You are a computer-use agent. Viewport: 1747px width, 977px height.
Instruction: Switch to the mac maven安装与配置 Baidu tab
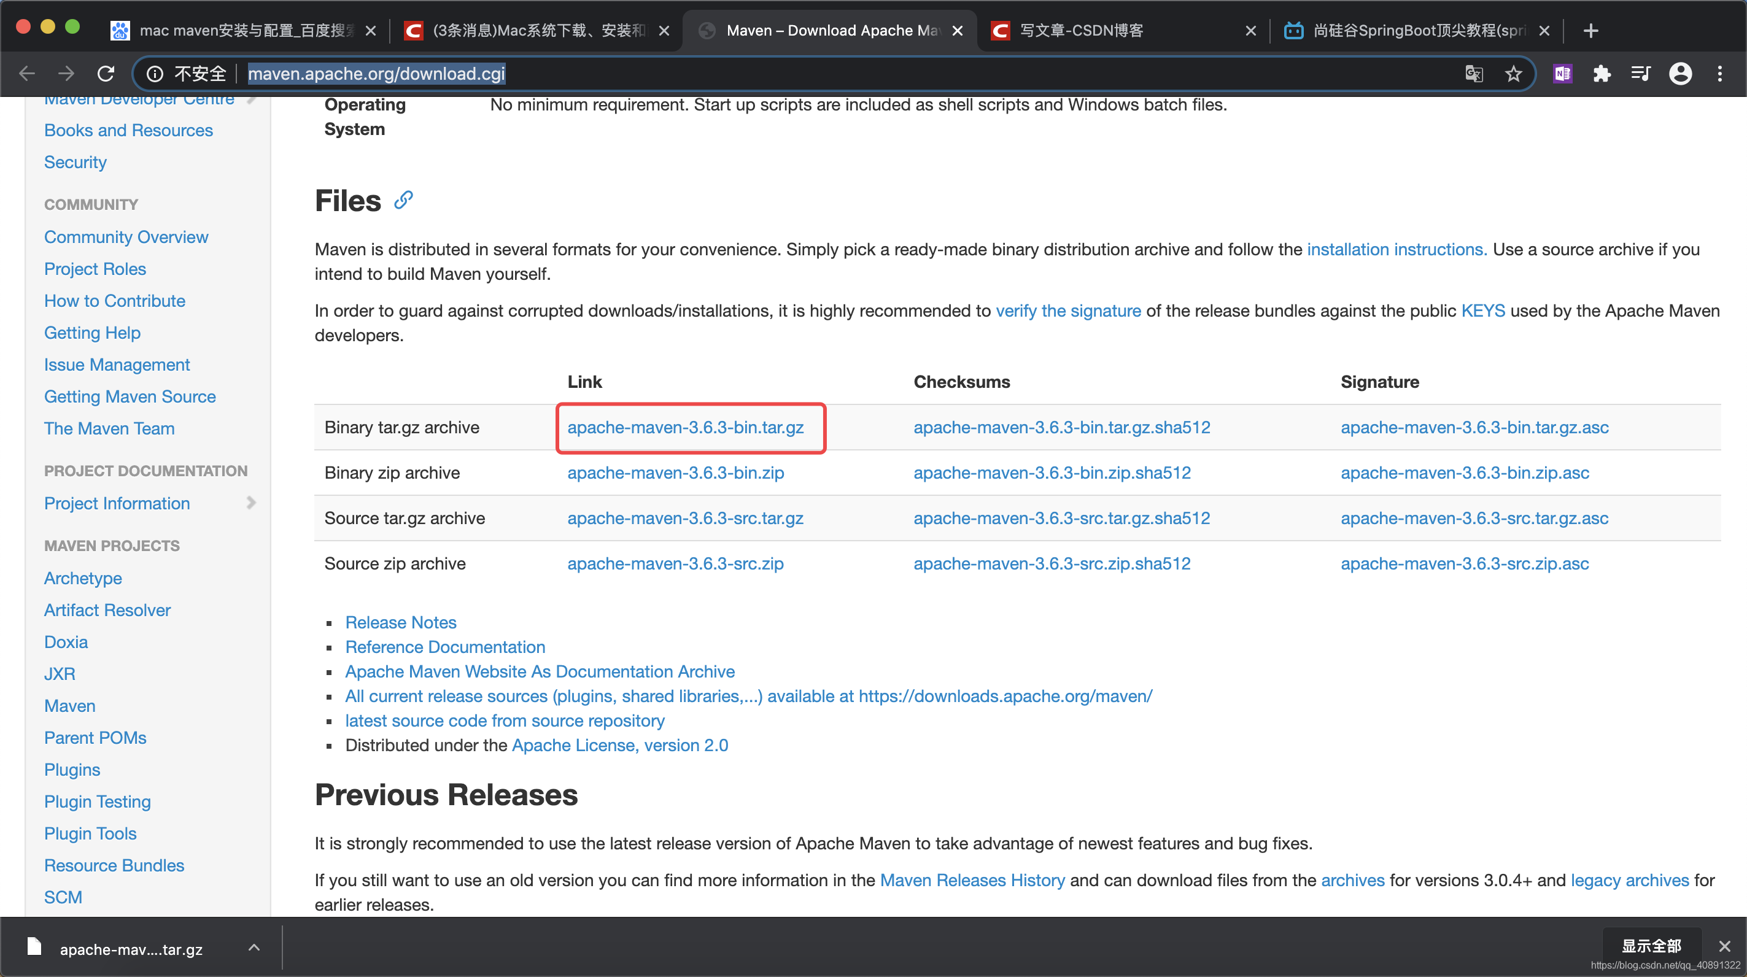pyautogui.click(x=244, y=31)
